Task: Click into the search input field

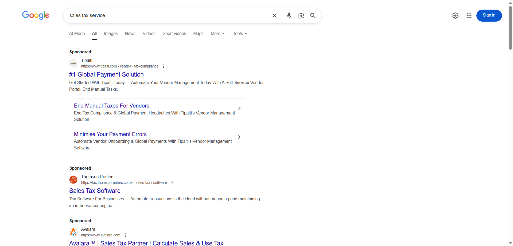Action: pyautogui.click(x=168, y=15)
